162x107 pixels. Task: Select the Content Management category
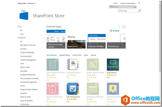pos(28,60)
